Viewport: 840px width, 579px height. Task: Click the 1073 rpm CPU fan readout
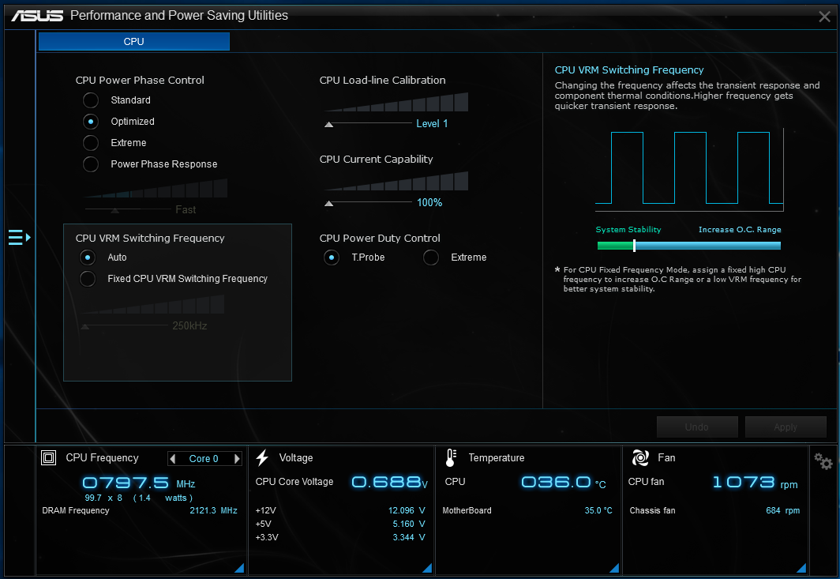coord(755,483)
